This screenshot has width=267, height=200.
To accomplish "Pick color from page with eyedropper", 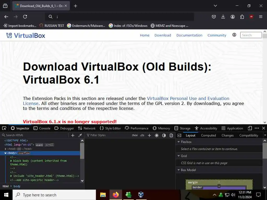I will tap(80, 135).
